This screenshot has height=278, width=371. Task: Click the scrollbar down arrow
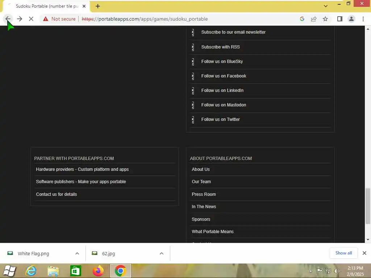tap(368, 240)
